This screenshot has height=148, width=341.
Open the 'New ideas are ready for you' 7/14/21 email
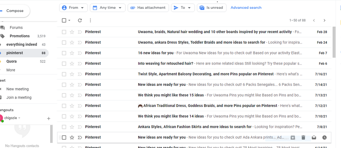(x=194, y=85)
